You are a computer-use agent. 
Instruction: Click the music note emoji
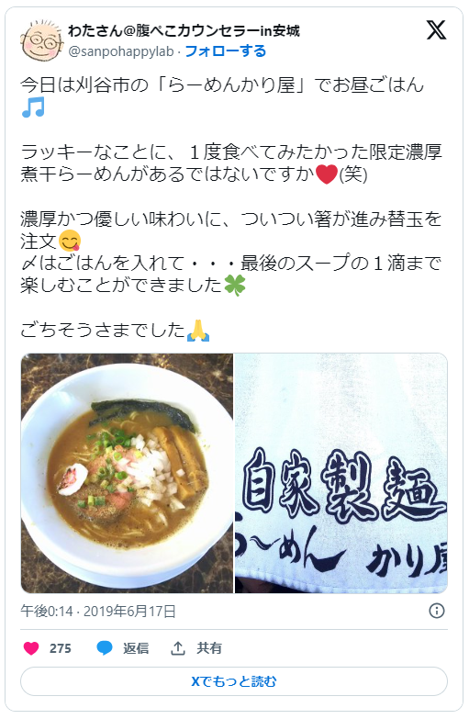33,107
